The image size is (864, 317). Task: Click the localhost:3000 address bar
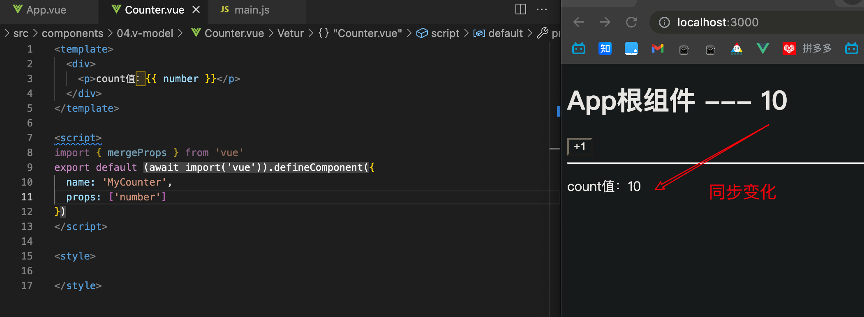pyautogui.click(x=740, y=22)
